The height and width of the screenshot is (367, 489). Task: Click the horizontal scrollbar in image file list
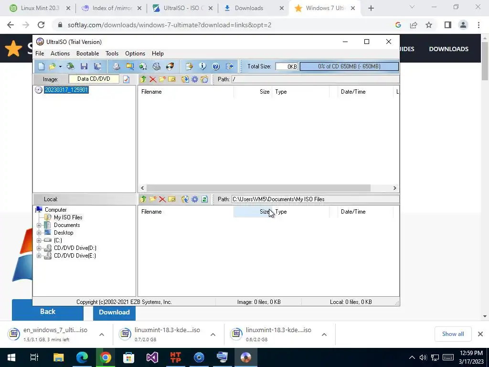click(258, 188)
